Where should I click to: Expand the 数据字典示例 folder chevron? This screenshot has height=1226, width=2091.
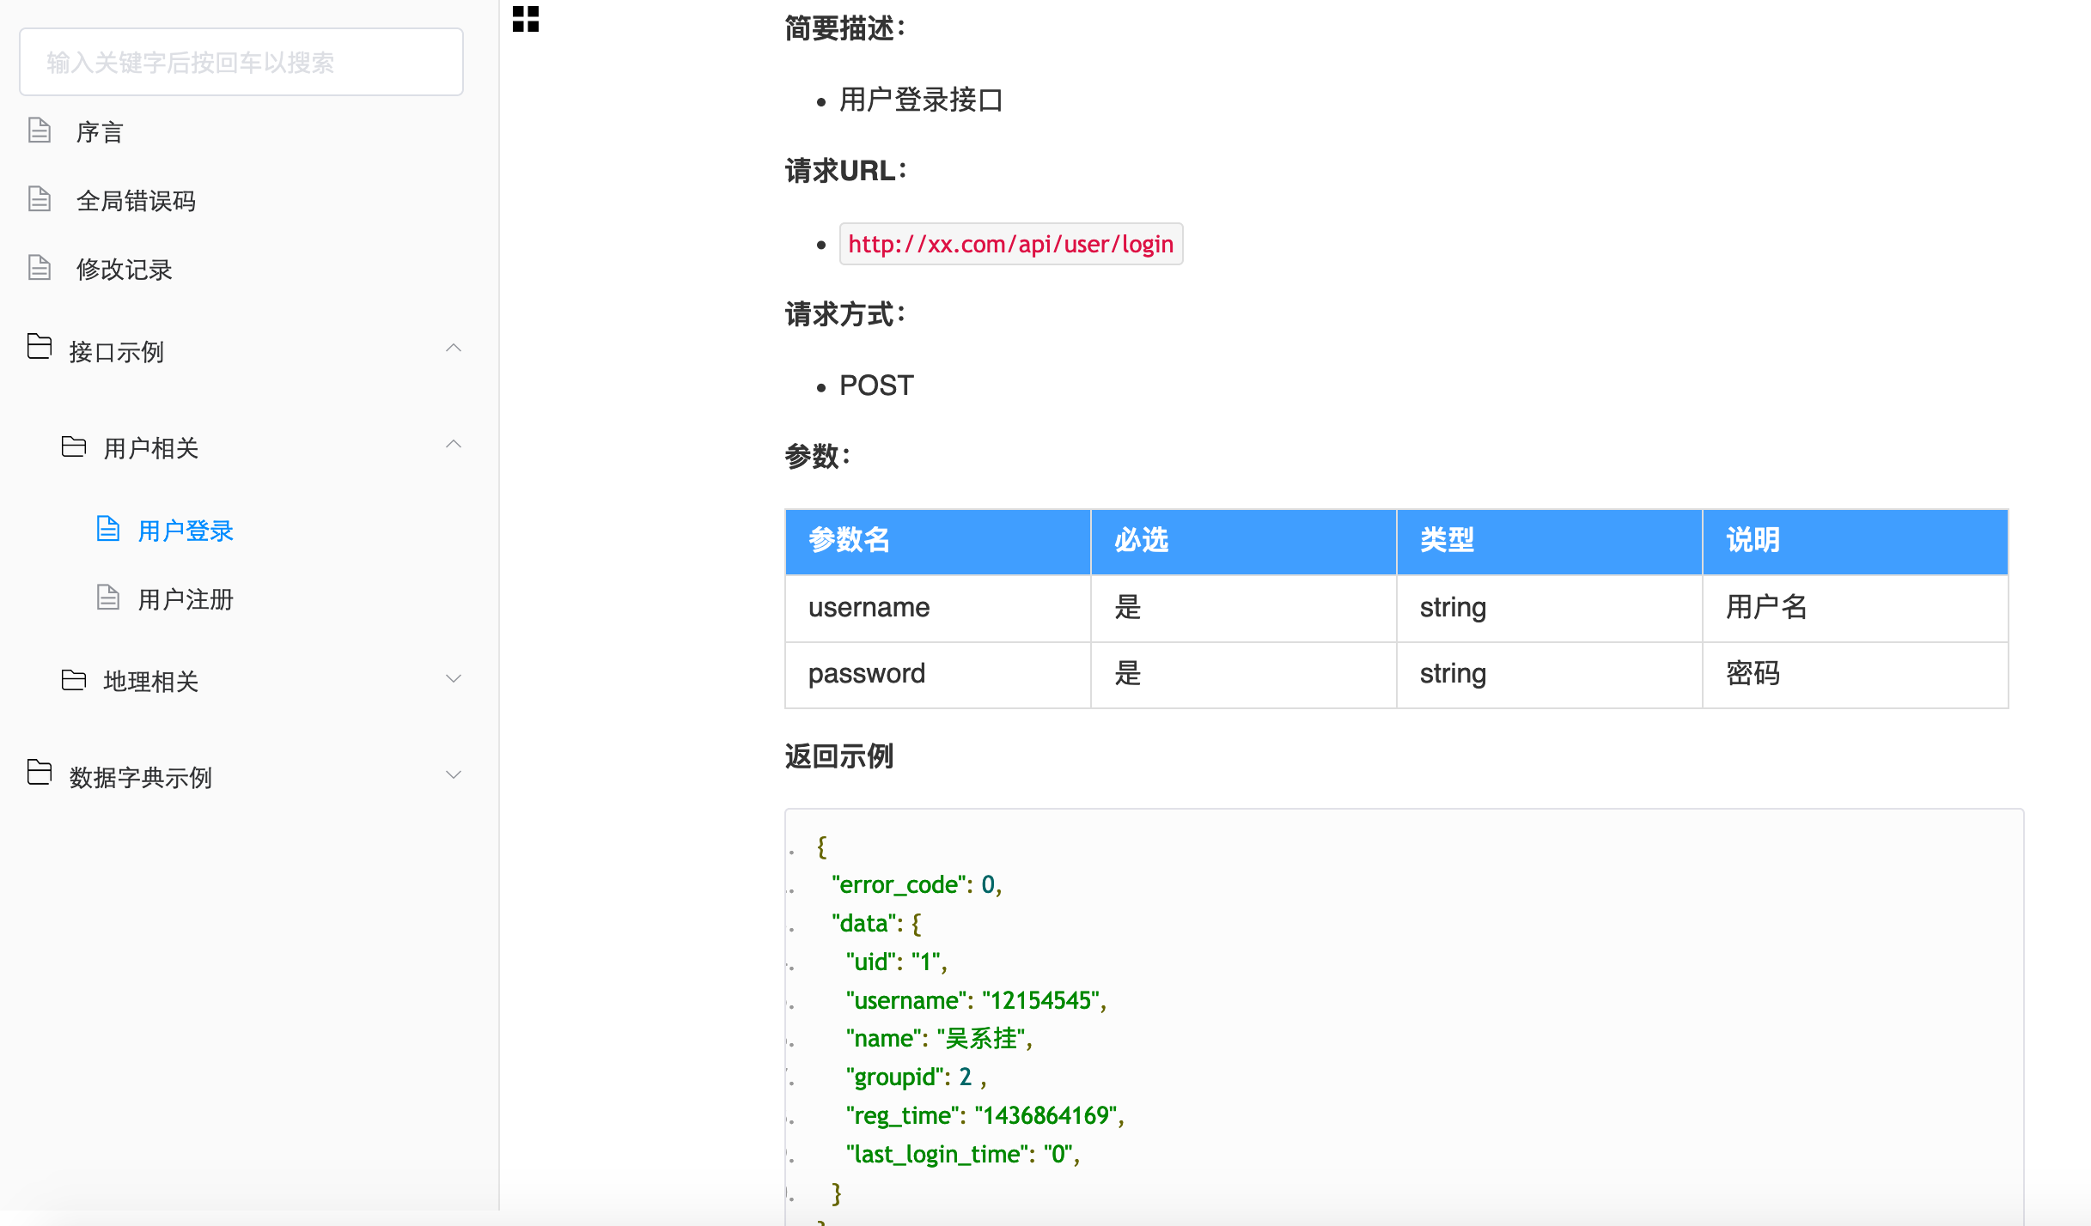click(x=454, y=774)
